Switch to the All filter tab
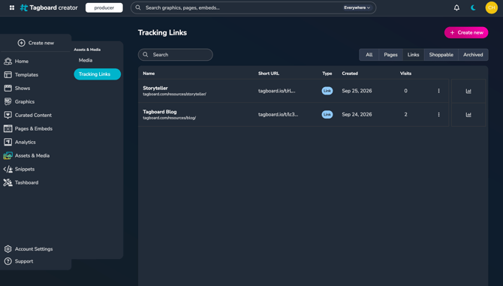 coord(369,55)
